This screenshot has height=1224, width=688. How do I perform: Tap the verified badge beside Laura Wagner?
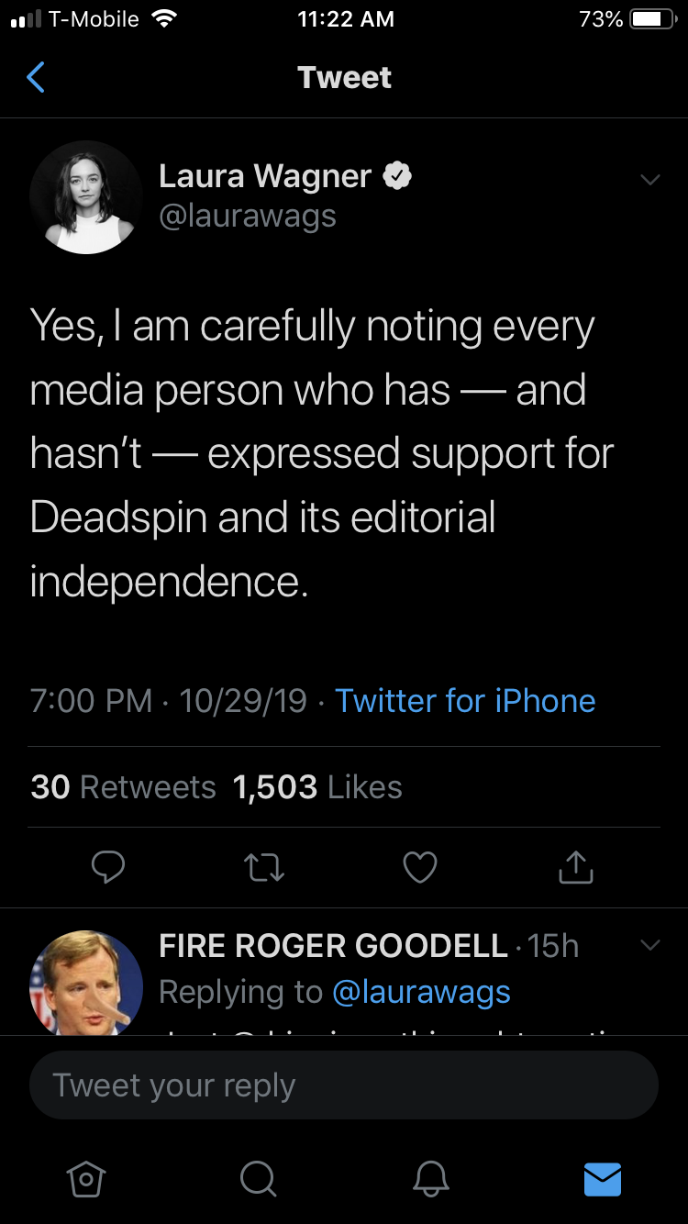point(396,176)
